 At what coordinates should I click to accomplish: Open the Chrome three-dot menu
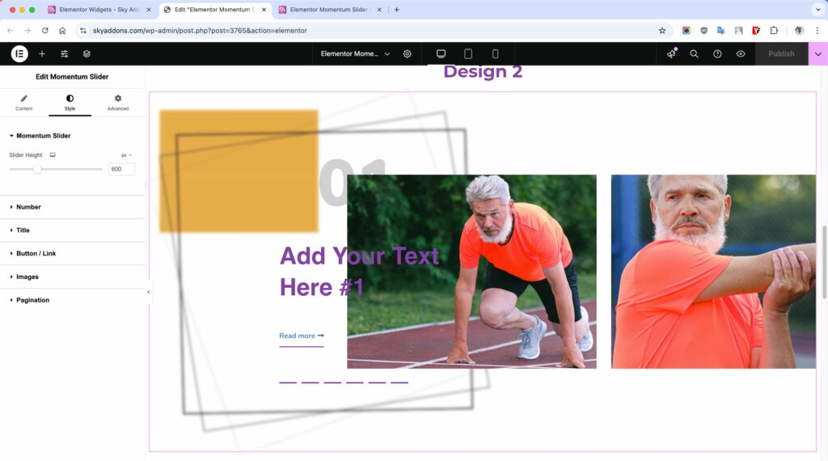[817, 31]
